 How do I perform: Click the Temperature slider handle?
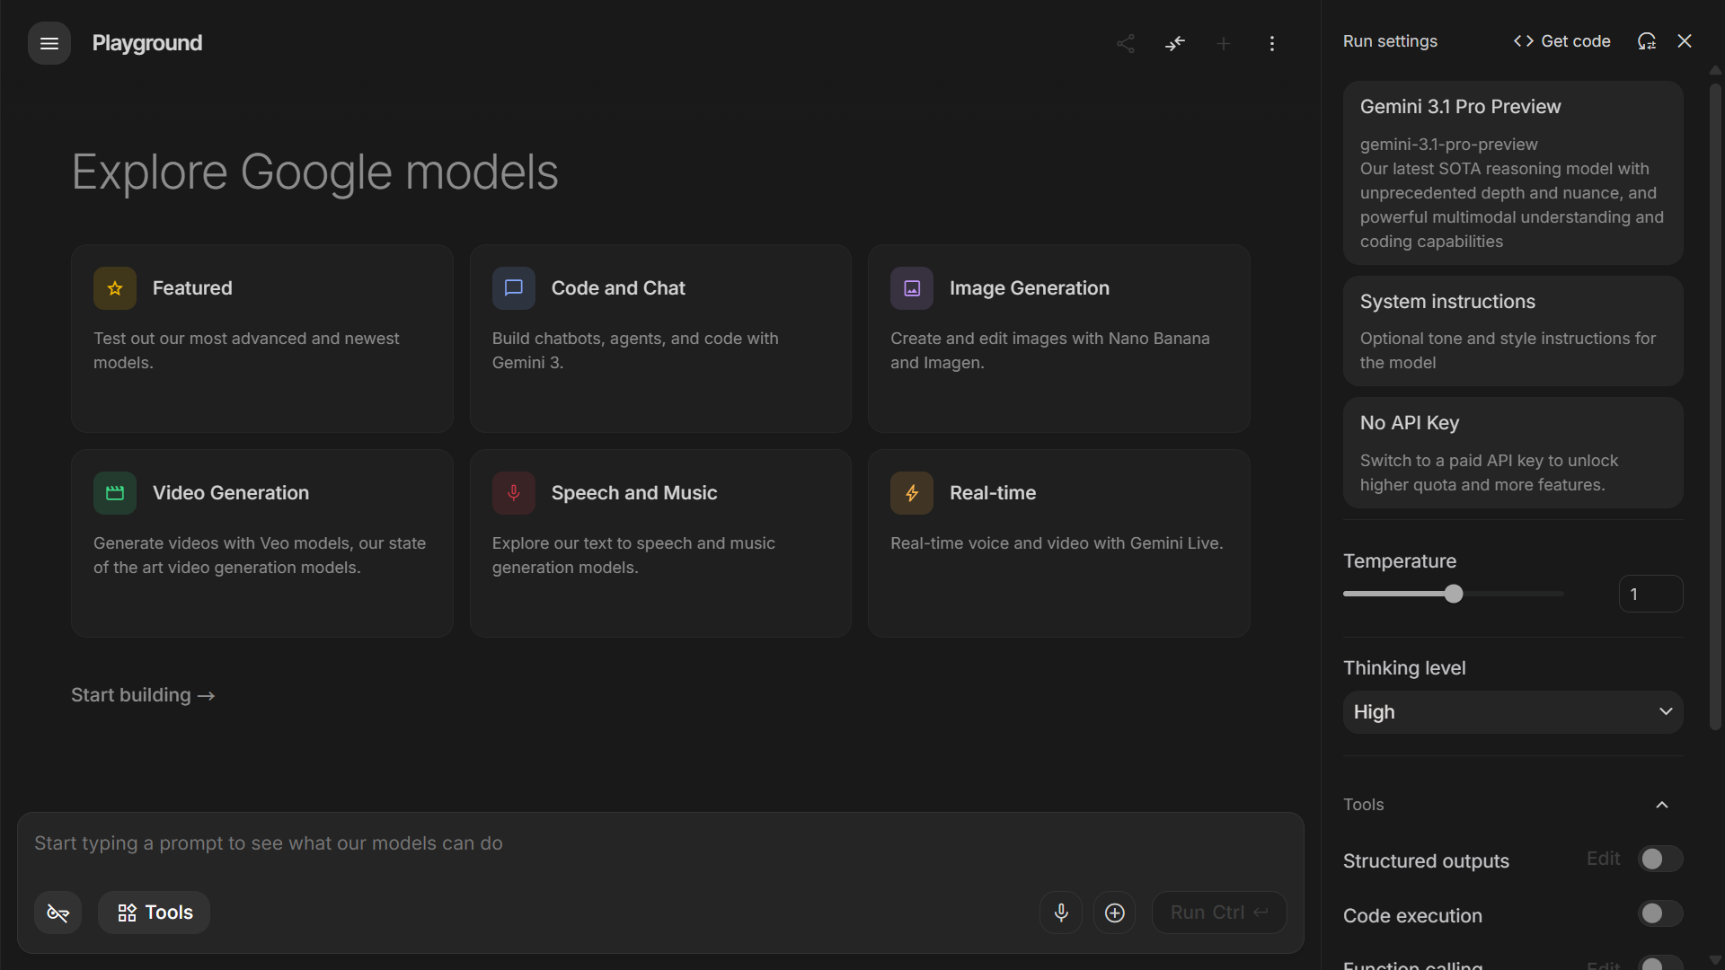tap(1454, 594)
